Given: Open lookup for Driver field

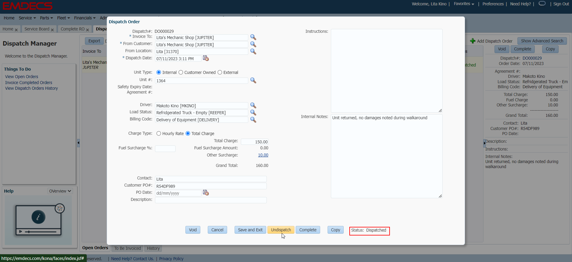Looking at the screenshot, I should point(253,106).
